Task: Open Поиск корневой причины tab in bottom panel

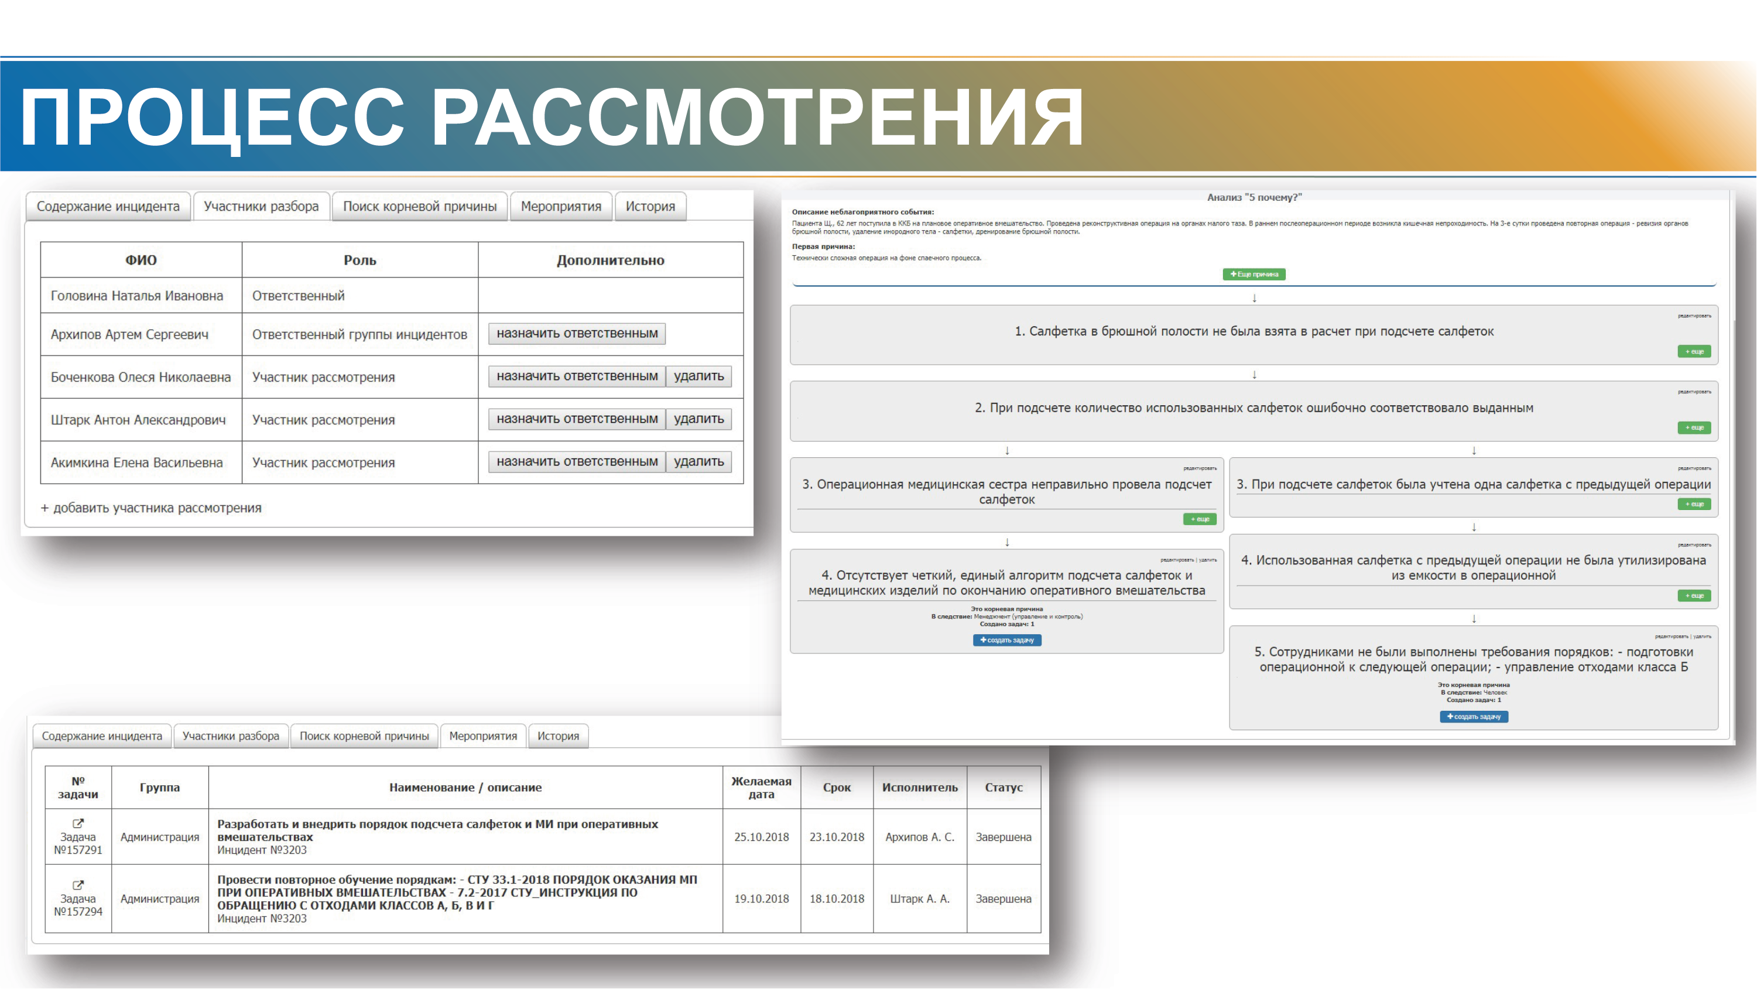Action: coord(364,736)
